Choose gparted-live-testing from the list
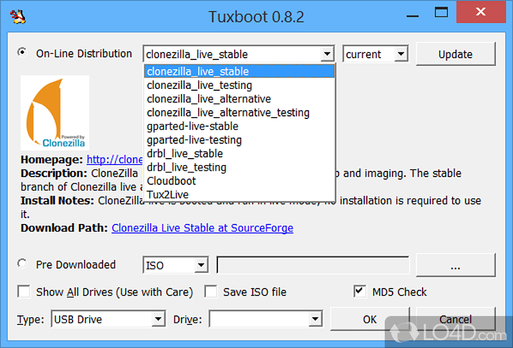The width and height of the screenshot is (513, 348). pos(239,139)
